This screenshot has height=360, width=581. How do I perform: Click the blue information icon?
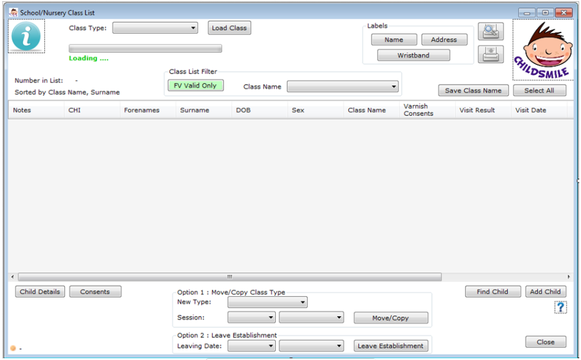tap(26, 36)
